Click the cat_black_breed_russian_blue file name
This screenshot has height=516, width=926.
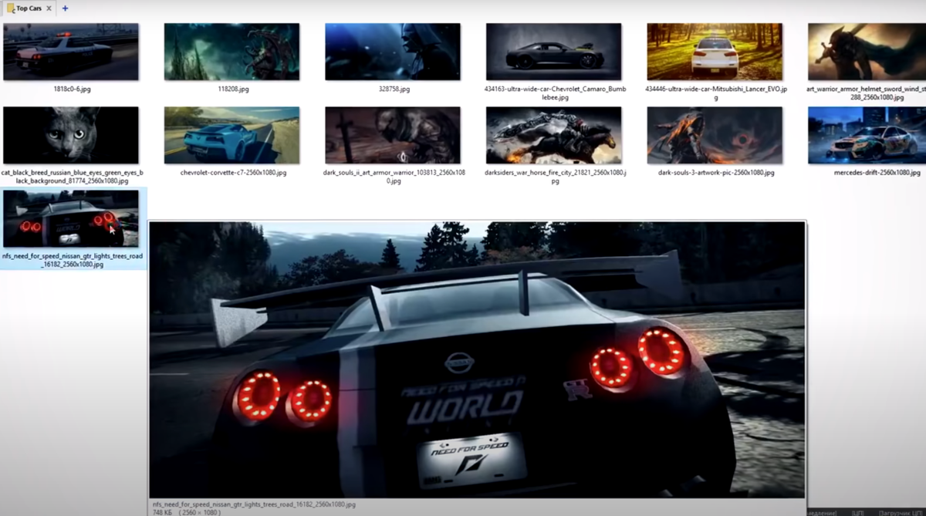72,177
